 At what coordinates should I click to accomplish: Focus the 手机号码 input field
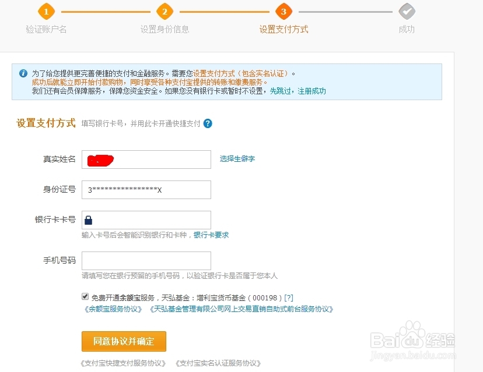coord(146,261)
